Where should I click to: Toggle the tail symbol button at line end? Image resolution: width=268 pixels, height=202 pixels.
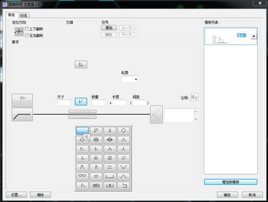pyautogui.click(x=156, y=114)
